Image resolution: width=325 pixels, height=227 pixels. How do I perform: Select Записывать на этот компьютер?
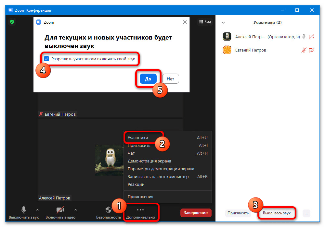(167, 176)
